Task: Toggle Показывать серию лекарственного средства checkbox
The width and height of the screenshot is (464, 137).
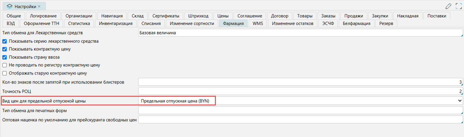Action: [x=5, y=41]
